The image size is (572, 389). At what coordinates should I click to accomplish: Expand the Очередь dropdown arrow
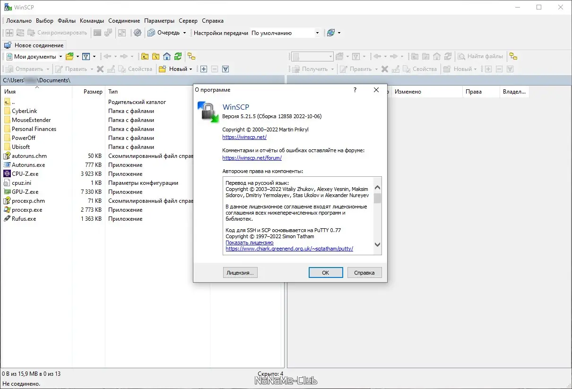click(x=184, y=33)
